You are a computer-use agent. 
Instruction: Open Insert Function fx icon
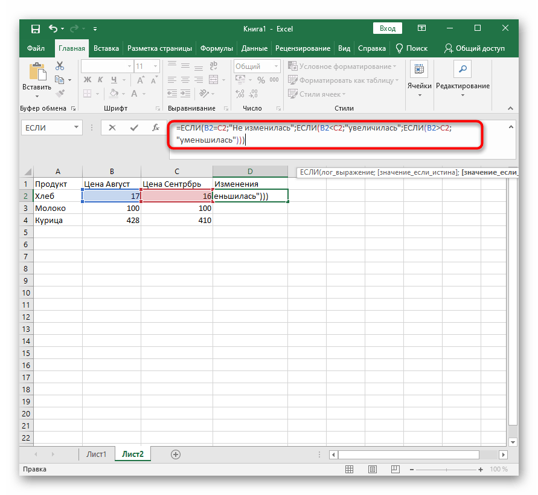[x=156, y=128]
